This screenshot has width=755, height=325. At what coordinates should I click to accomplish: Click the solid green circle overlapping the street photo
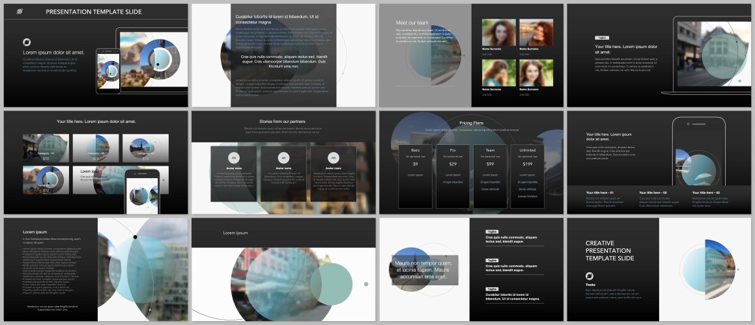[x=331, y=284]
